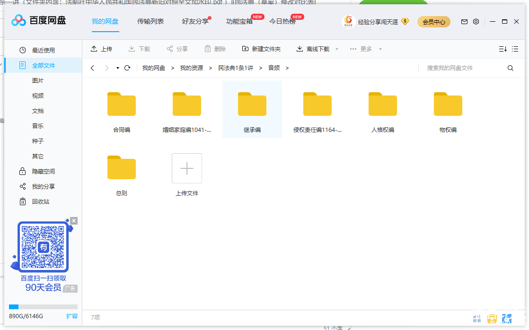The height and width of the screenshot is (330, 529).
Task: Open the 会员中心 button
Action: 434,22
